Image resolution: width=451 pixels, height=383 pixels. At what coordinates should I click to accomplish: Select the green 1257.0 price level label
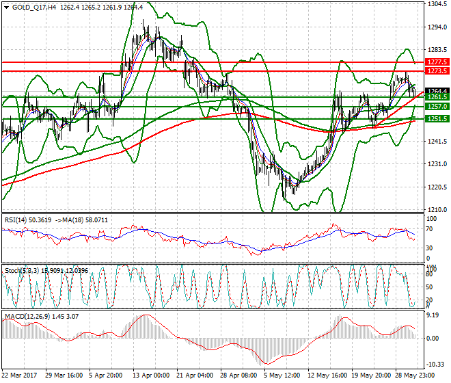point(437,107)
